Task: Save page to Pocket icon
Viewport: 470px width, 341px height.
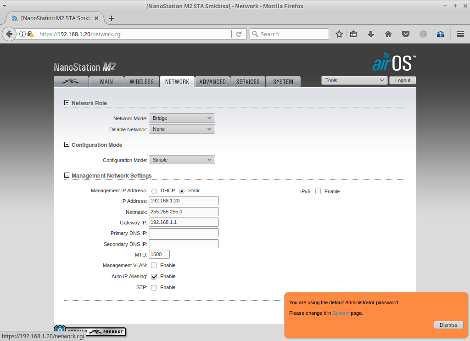Action: click(x=406, y=34)
